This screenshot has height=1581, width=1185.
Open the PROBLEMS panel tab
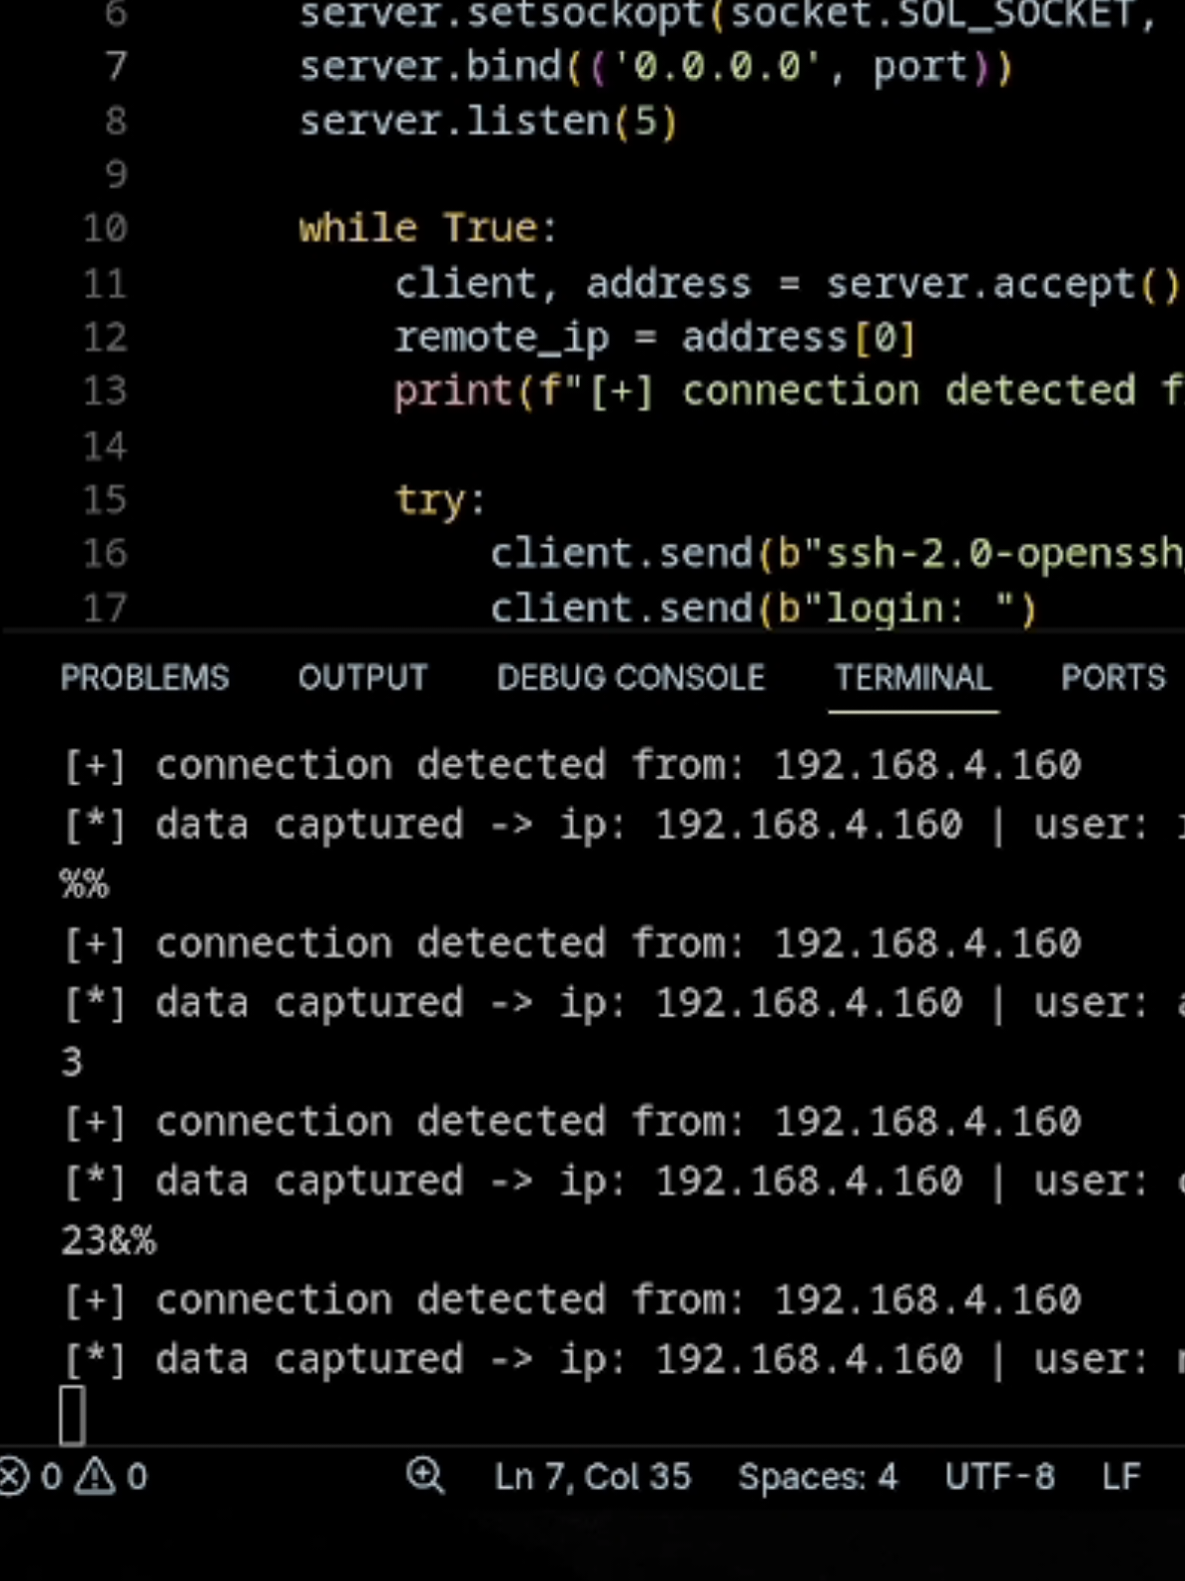[x=145, y=678]
